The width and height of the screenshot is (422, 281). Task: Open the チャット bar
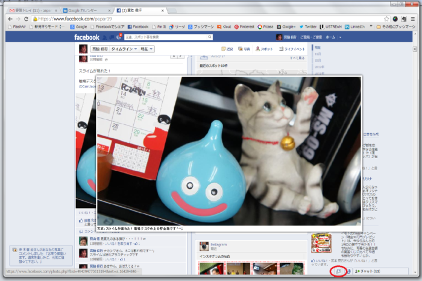click(x=380, y=271)
